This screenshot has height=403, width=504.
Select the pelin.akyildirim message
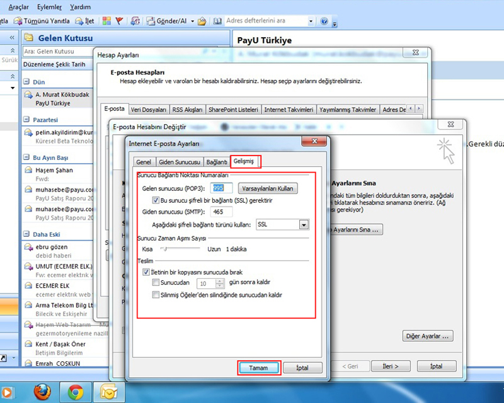[x=58, y=136]
